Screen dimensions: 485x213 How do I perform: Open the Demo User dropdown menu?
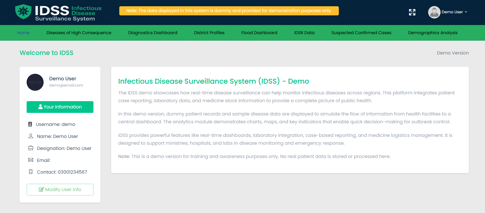pyautogui.click(x=454, y=12)
